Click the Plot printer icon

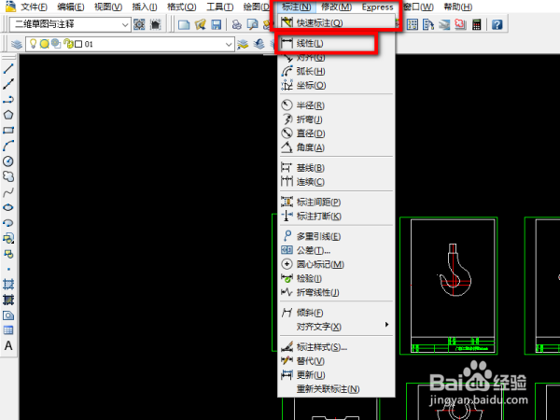236,24
